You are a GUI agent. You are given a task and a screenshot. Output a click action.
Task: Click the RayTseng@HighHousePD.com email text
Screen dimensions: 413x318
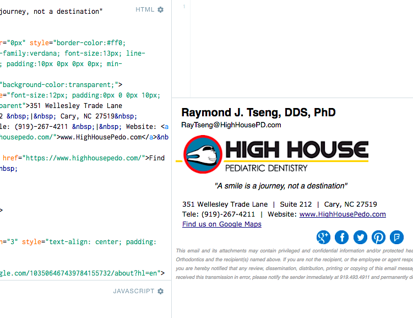click(x=231, y=125)
